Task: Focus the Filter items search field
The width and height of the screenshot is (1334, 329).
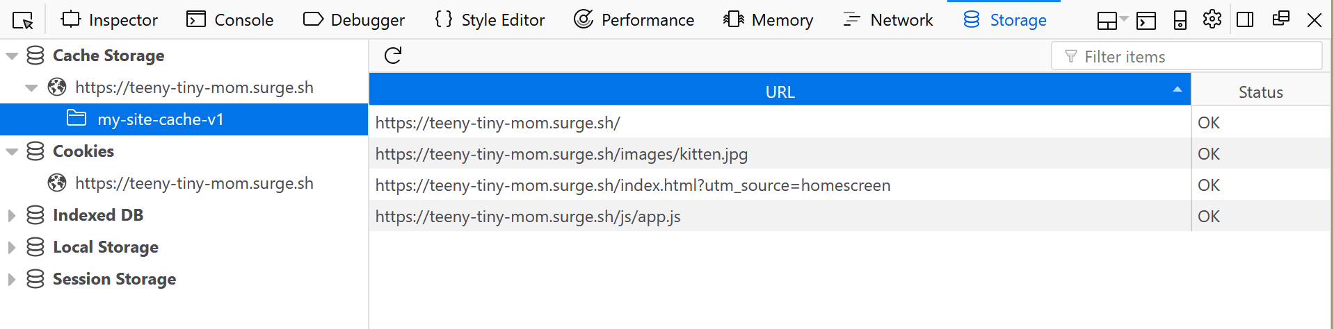Action: point(1187,56)
